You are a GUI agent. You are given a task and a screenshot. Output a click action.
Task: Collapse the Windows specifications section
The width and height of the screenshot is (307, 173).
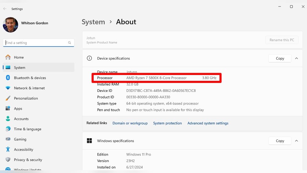(297, 141)
